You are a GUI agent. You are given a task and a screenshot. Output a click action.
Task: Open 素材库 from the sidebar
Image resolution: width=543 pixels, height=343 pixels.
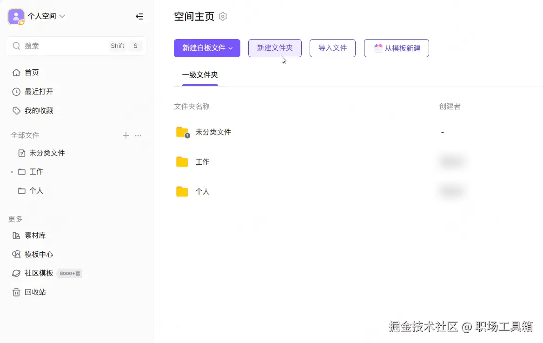click(x=35, y=235)
